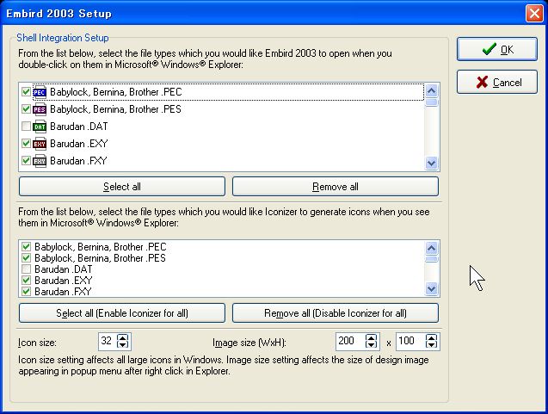Screen dimensions: 548x414
Task: Click Select all (Enable Iconizer for all)
Action: tap(122, 313)
